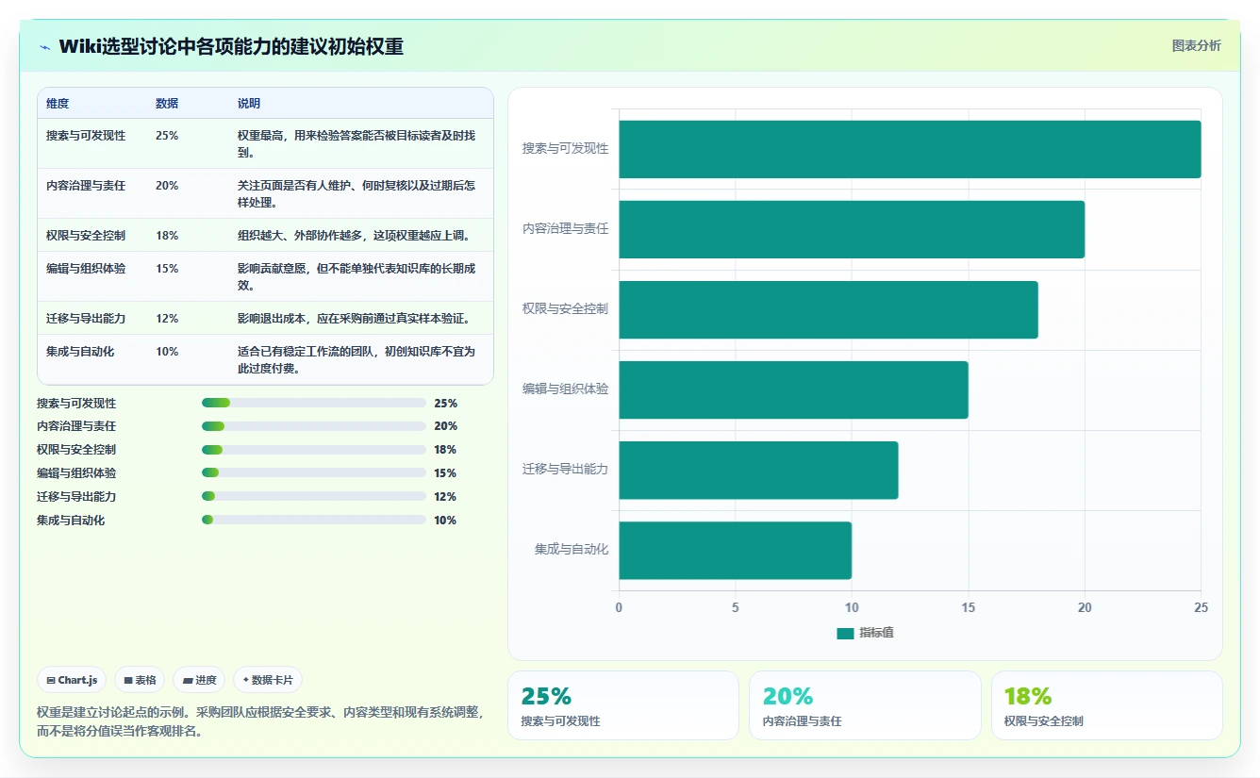Click the 15% progress bar for 编辑与组织体验
Viewport: 1260px width, 778px height.
(314, 473)
